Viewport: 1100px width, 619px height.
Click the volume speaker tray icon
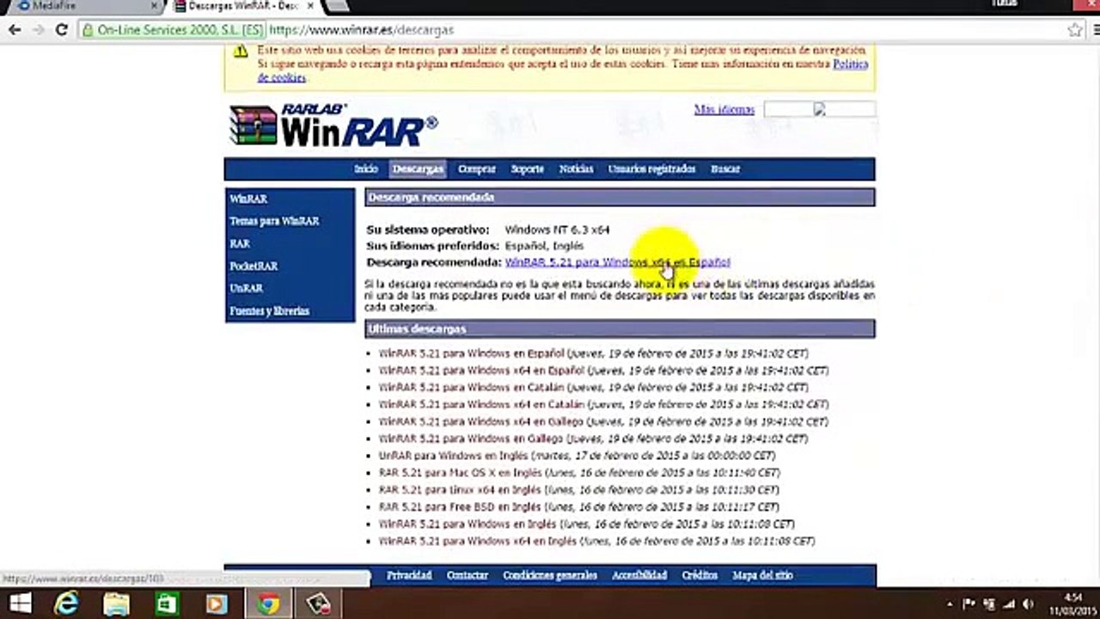click(x=1029, y=604)
